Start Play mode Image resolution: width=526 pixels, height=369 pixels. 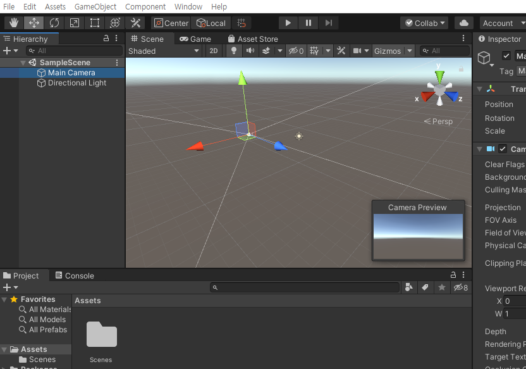click(288, 23)
